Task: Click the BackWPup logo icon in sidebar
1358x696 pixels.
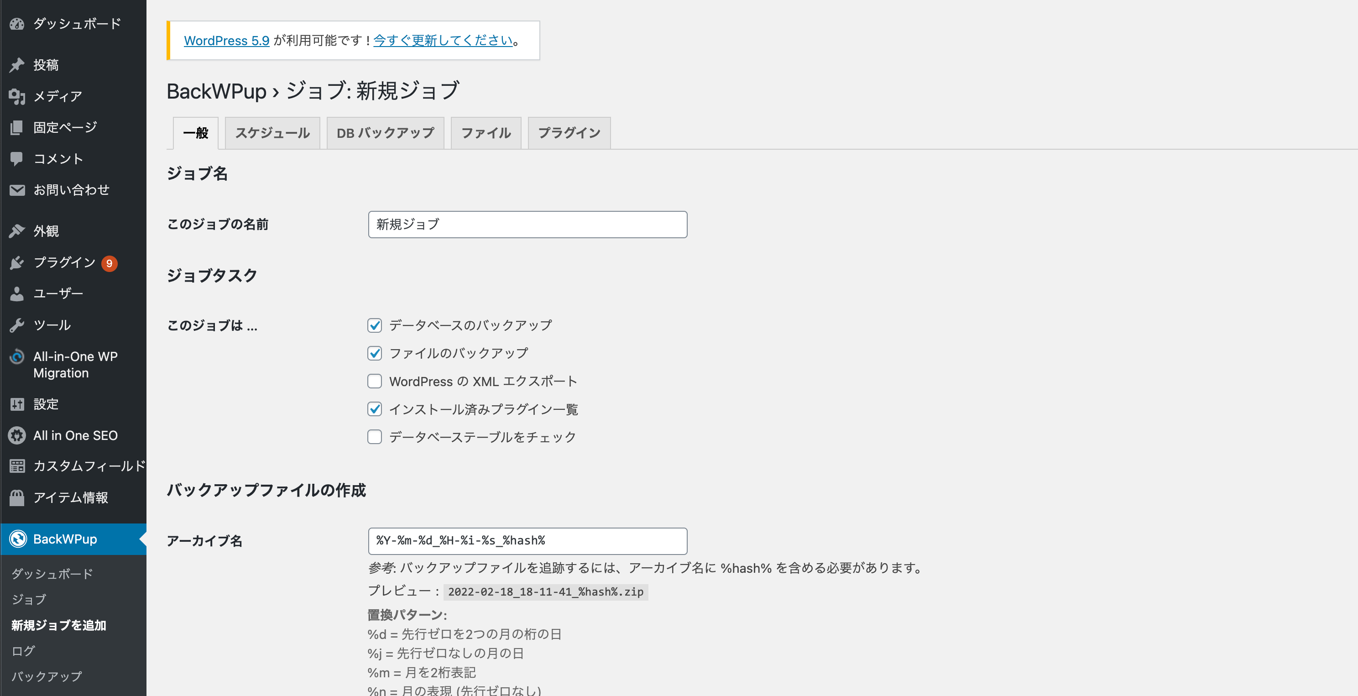Action: 18,539
